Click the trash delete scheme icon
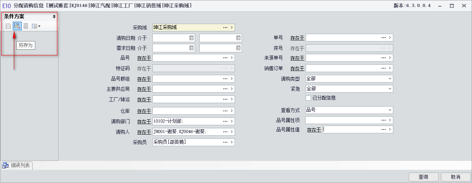The width and height of the screenshot is (472, 183). (x=26, y=26)
